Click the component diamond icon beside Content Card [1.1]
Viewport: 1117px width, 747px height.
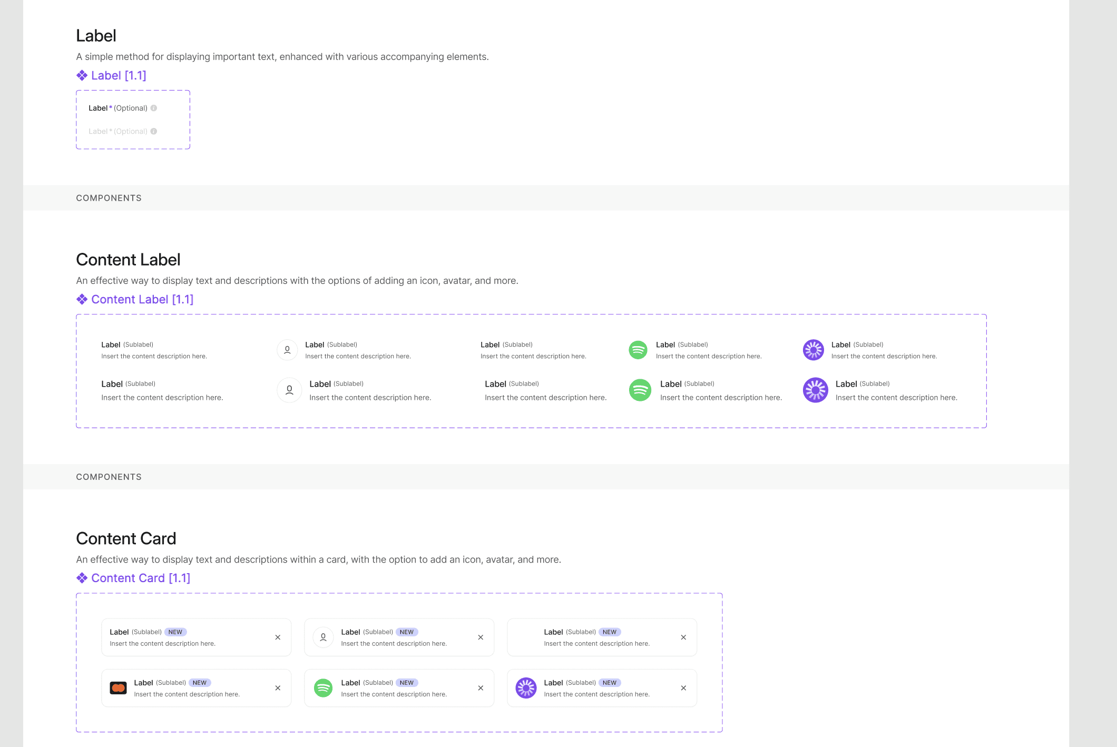click(82, 578)
